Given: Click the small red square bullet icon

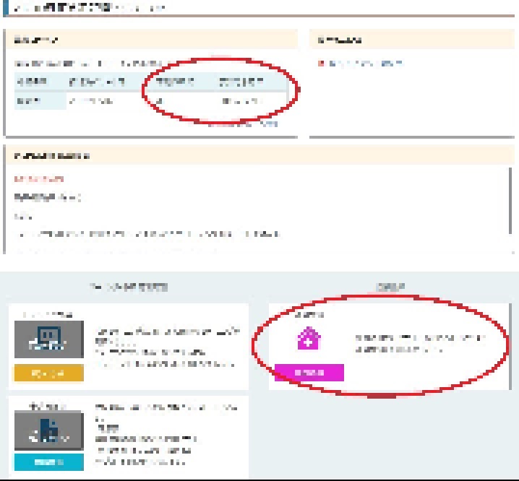Looking at the screenshot, I should [x=322, y=63].
